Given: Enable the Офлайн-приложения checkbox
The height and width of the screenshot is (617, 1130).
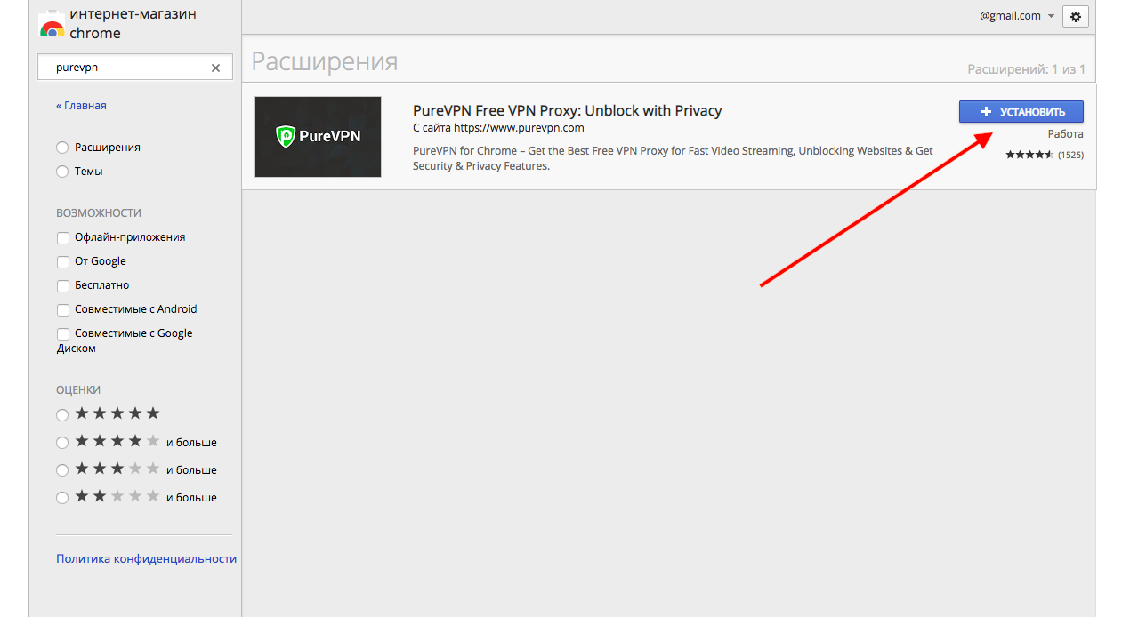Looking at the screenshot, I should tap(63, 238).
